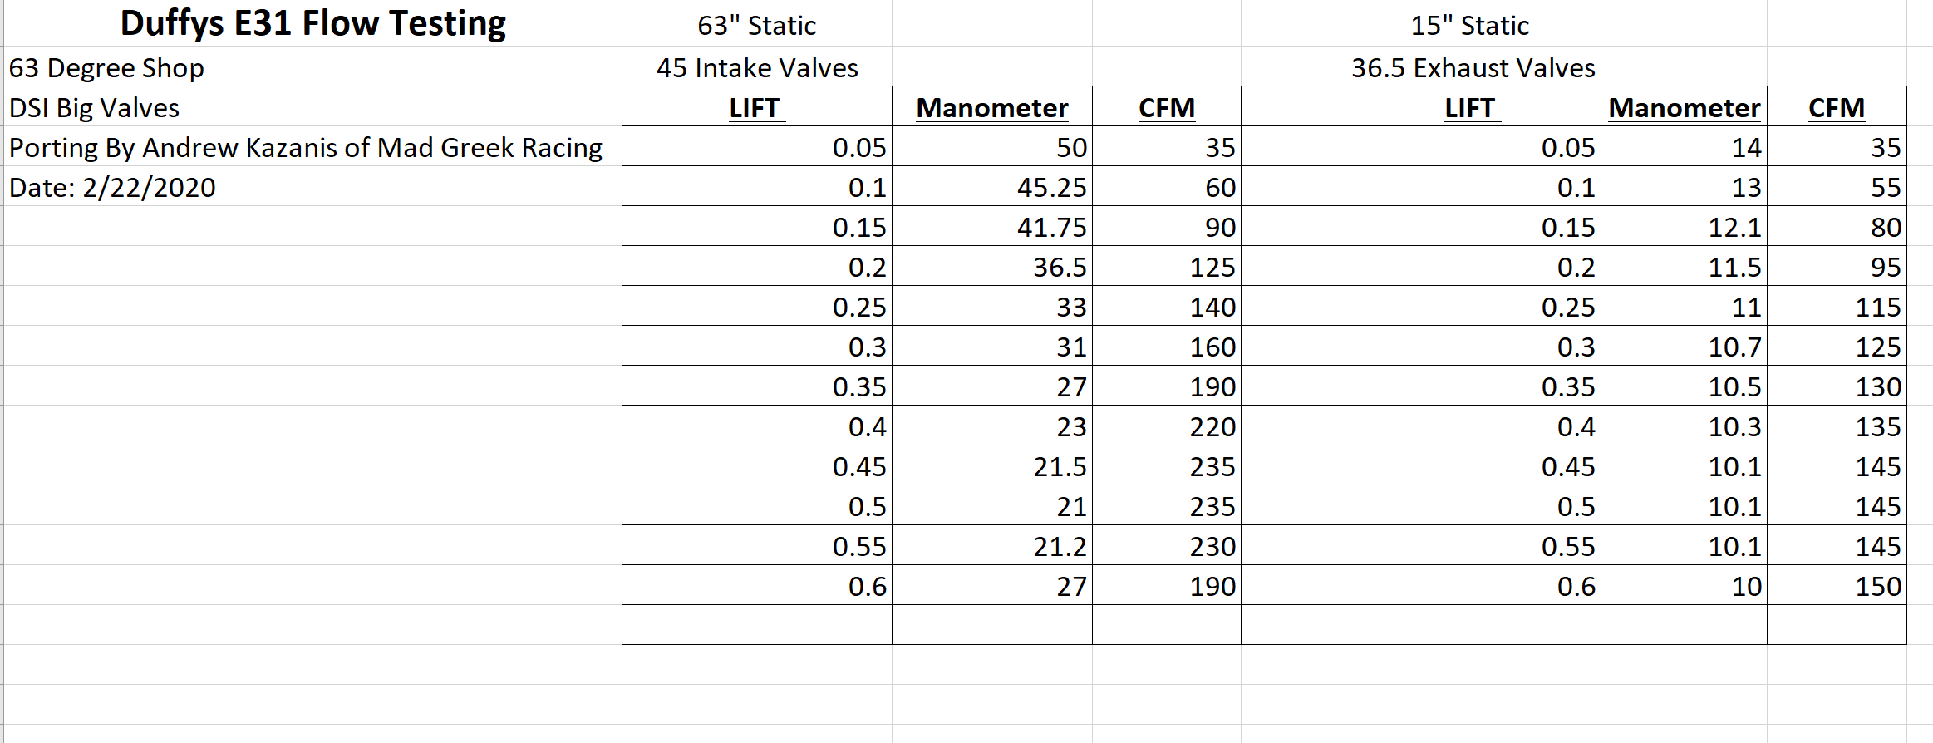
Task: Click the exhaust Manometer column header
Action: [x=1685, y=107]
